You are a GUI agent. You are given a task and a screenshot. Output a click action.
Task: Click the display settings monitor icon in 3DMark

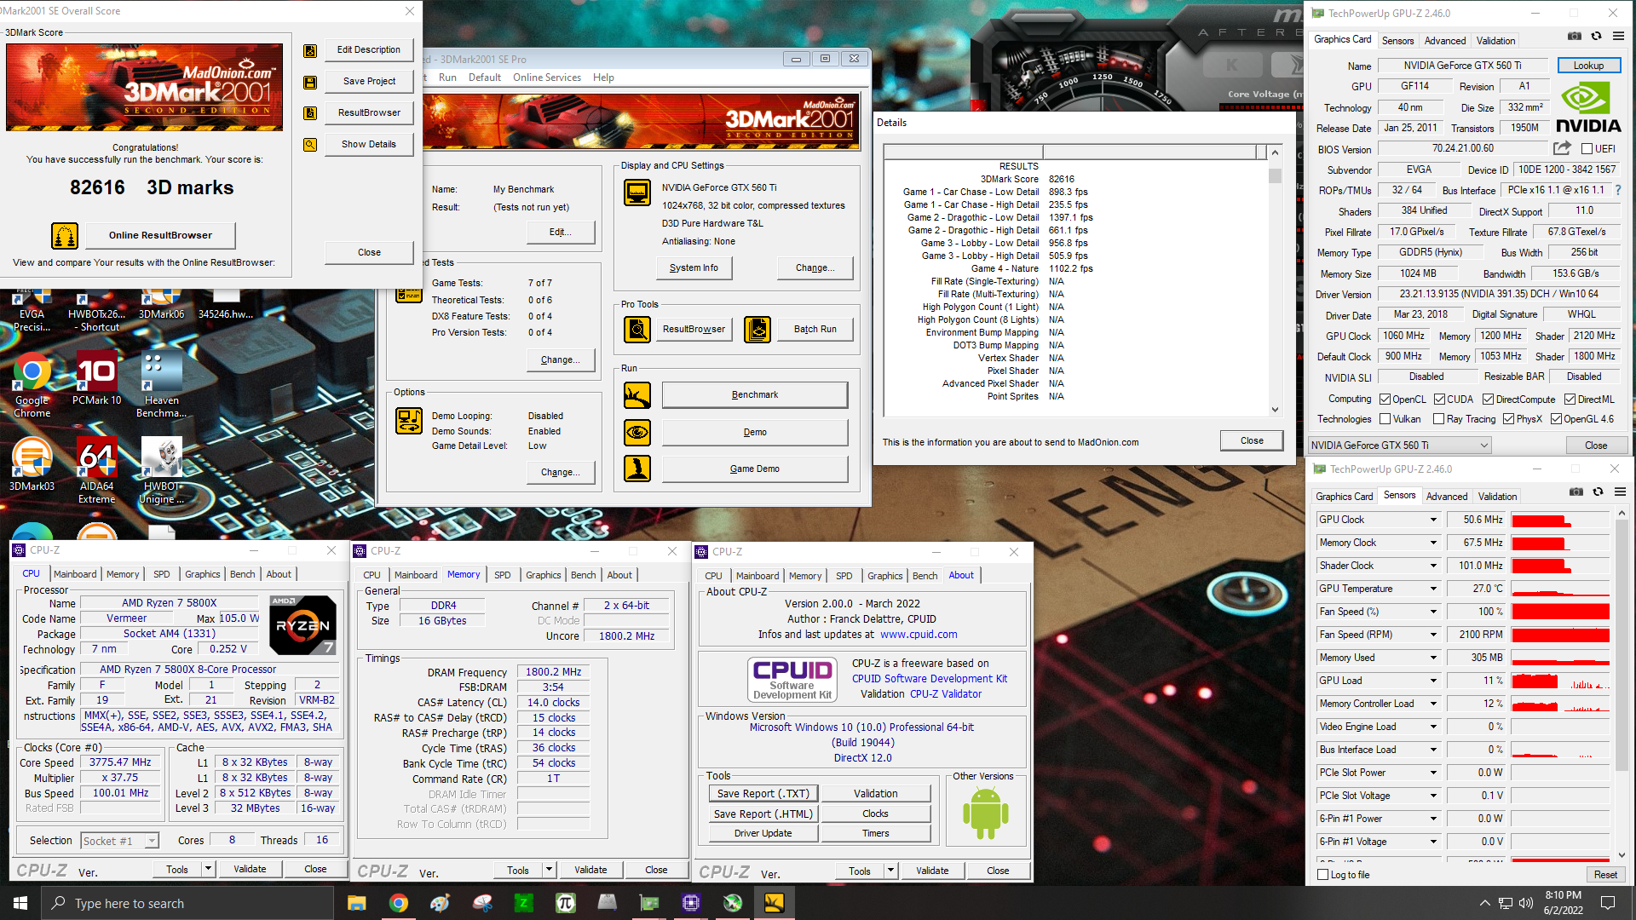[x=637, y=193]
